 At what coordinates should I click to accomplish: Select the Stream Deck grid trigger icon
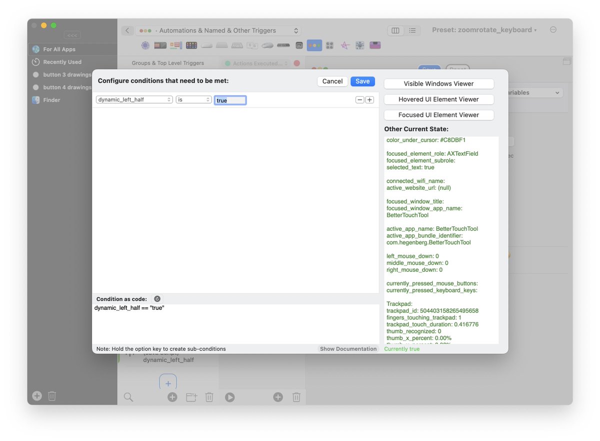[x=191, y=45]
